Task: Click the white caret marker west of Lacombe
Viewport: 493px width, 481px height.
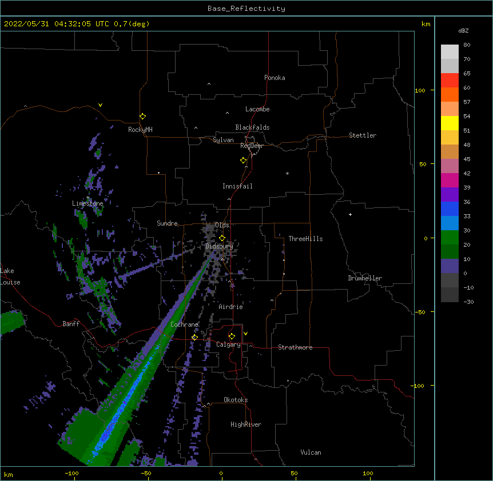Action: coord(227,113)
